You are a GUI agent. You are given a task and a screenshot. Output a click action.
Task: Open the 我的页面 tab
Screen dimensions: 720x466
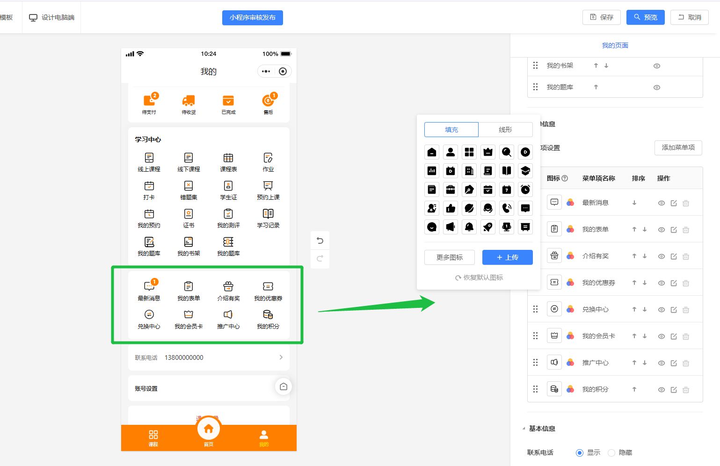pos(615,45)
